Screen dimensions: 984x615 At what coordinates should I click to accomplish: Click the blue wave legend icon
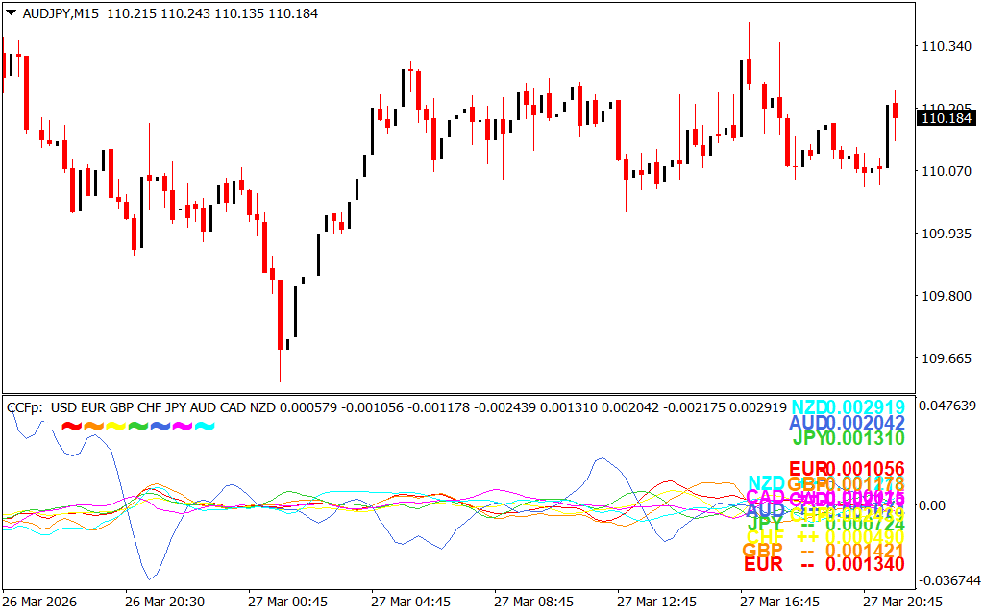click(160, 426)
